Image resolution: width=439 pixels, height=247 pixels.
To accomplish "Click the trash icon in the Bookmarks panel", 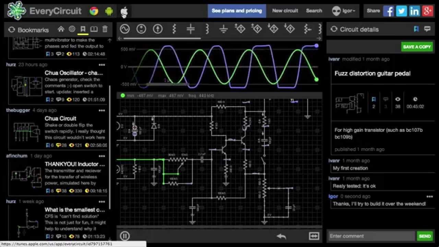I will (x=105, y=30).
